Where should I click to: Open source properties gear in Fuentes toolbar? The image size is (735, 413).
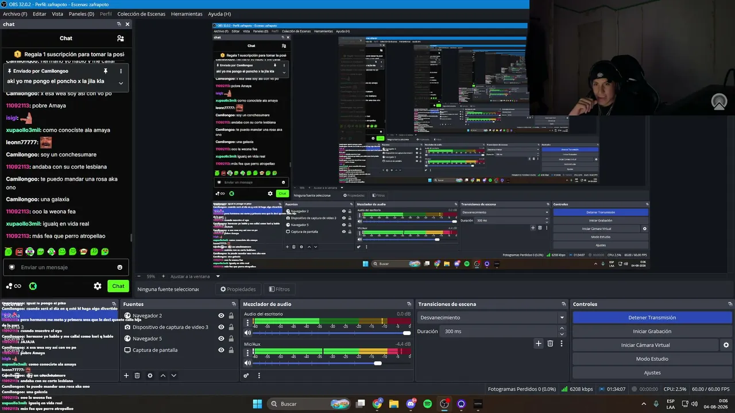[x=150, y=376]
